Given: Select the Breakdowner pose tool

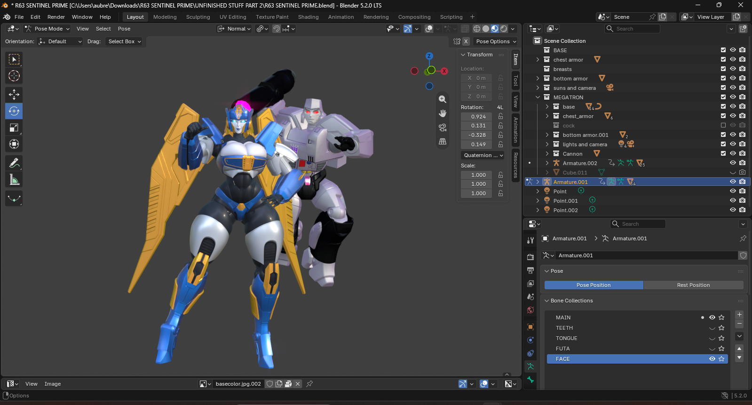Looking at the screenshot, I should pos(14,199).
